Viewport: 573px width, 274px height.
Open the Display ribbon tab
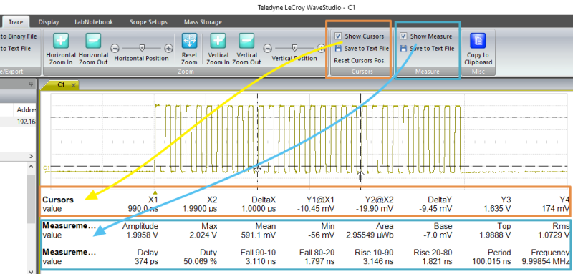pos(49,22)
